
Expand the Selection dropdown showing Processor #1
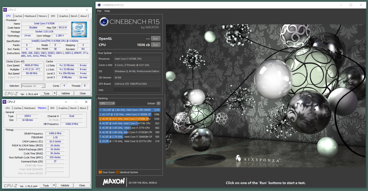click(33, 86)
